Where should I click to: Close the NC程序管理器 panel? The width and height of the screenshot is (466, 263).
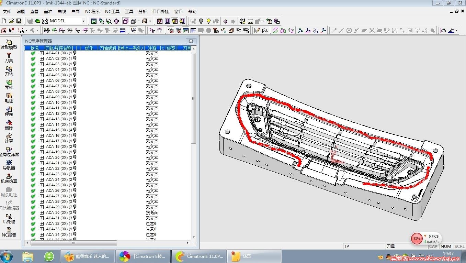pos(191,41)
